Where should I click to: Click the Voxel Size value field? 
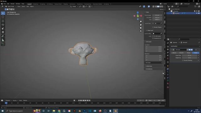click(189, 56)
